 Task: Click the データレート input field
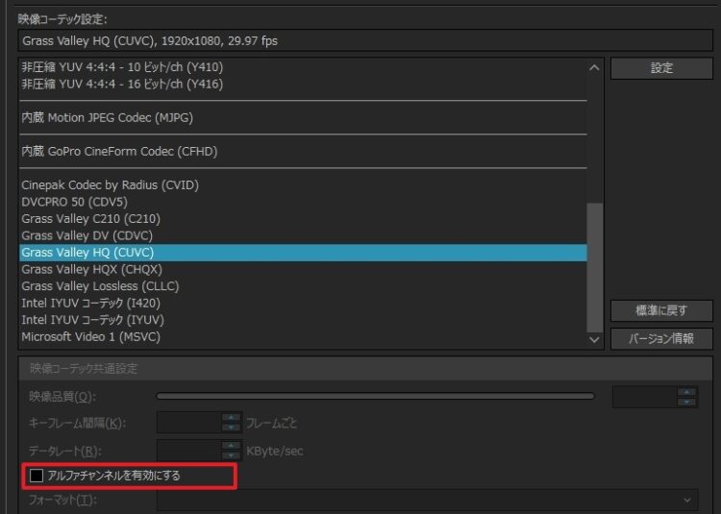pos(189,451)
